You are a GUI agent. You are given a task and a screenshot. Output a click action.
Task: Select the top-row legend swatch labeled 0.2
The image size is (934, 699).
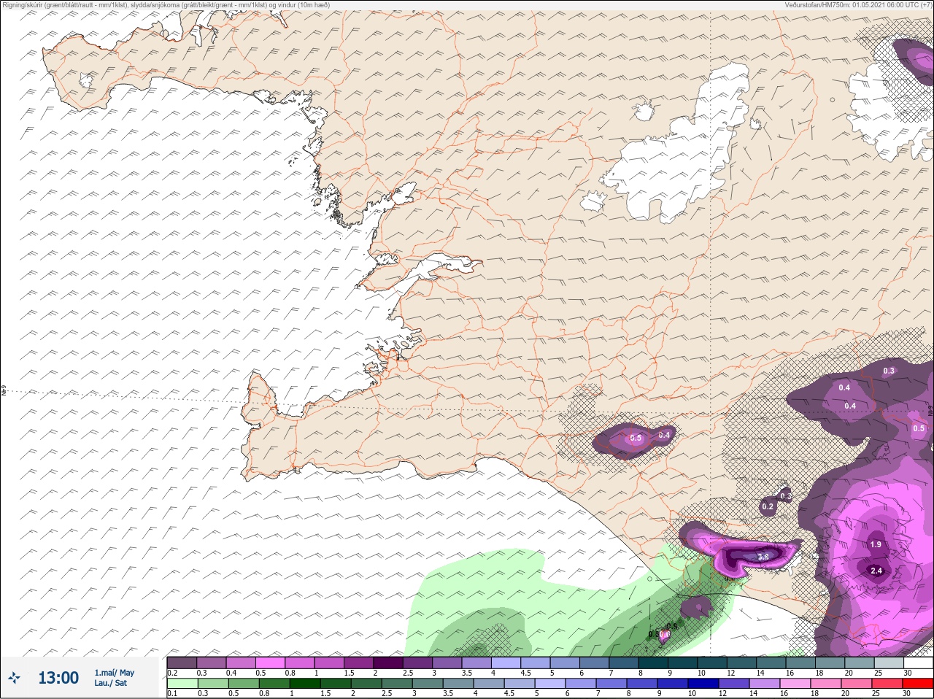(x=182, y=663)
